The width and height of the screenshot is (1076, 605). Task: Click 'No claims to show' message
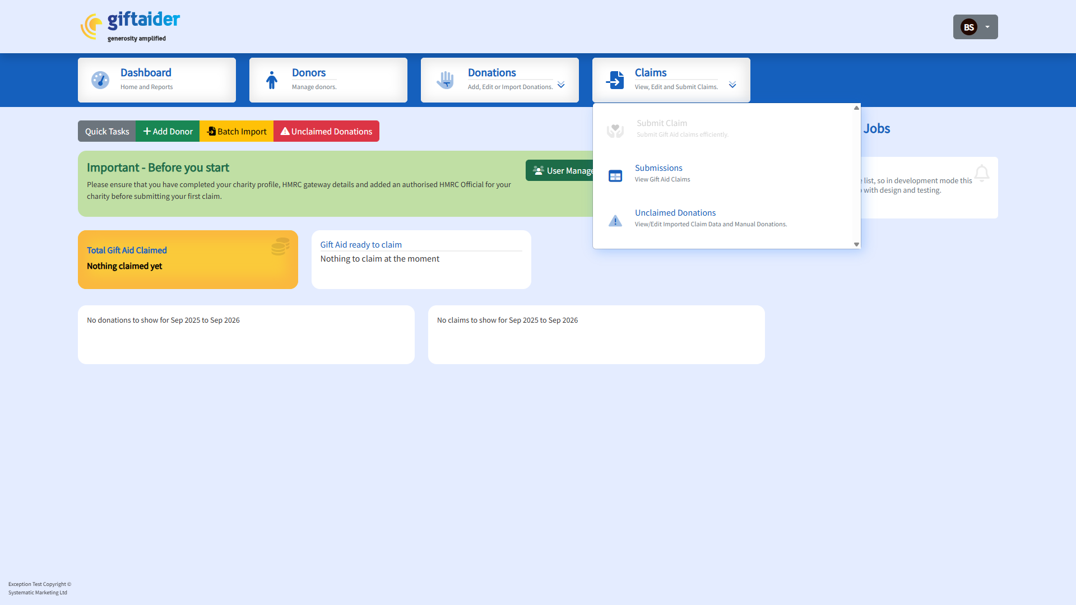(507, 320)
